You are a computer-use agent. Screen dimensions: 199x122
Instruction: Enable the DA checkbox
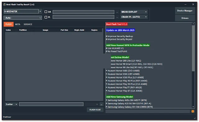point(46,12)
